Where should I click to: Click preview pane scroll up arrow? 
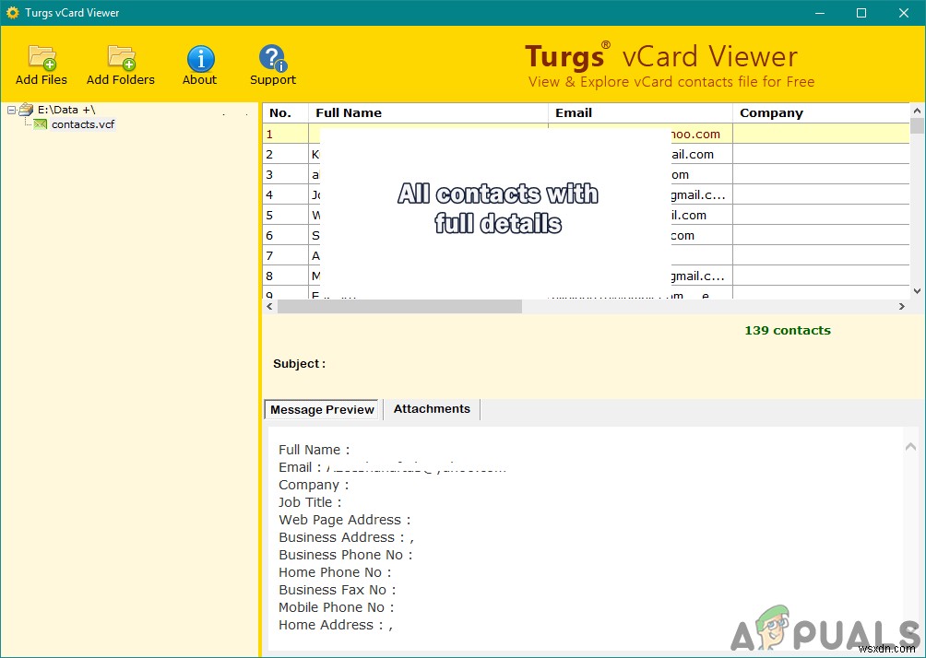(910, 447)
